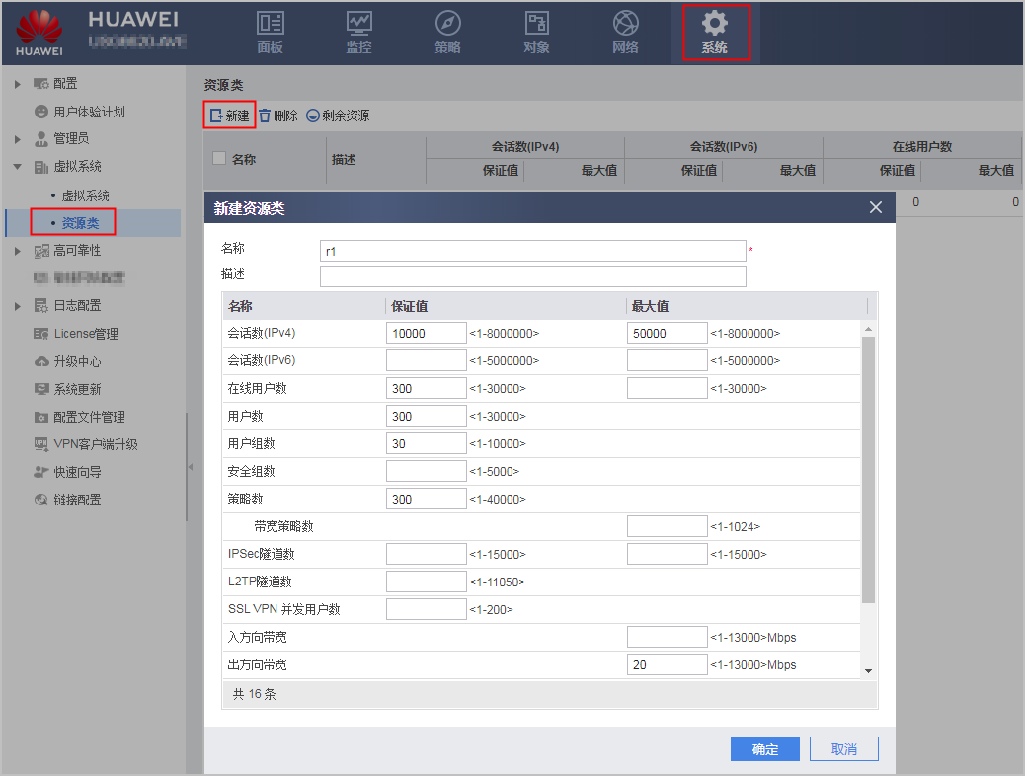
Task: Focus IPSec隧道数 guaranteed value field
Action: pyautogui.click(x=427, y=555)
